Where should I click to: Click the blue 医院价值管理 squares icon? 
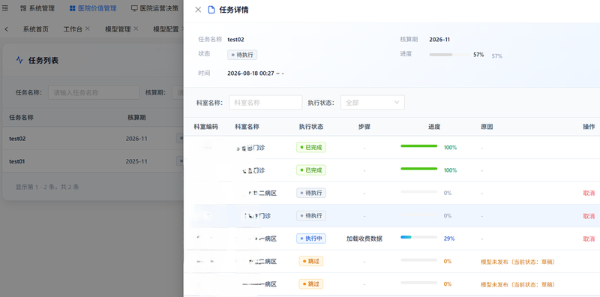[x=72, y=8]
